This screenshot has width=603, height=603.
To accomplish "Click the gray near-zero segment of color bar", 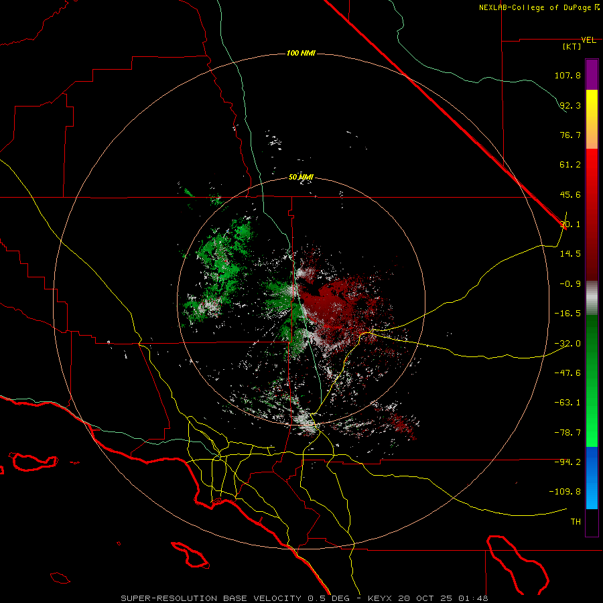I will click(592, 298).
